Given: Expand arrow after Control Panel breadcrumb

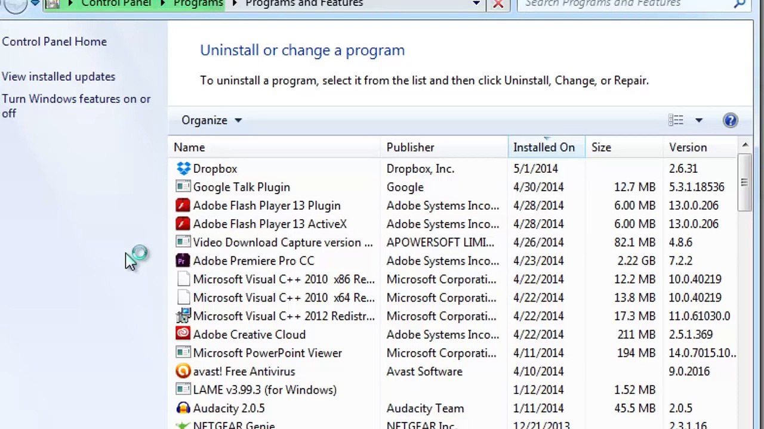Looking at the screenshot, I should click(162, 4).
